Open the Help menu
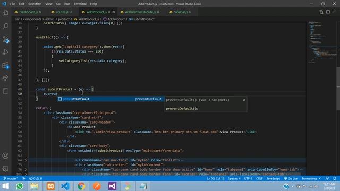Viewport: 340px width, 191px height. pos(93,4)
